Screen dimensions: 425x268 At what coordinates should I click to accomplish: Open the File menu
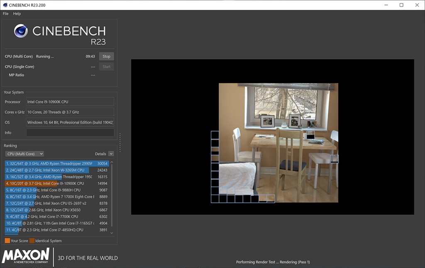[x=6, y=14]
